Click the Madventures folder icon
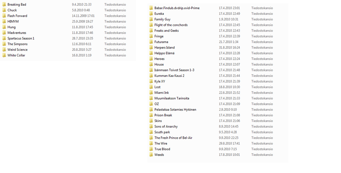The height and width of the screenshot is (173, 341). click(x=4, y=33)
